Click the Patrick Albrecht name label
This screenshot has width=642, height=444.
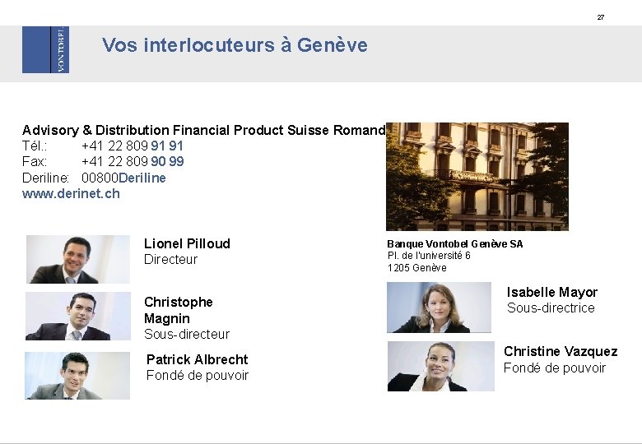click(198, 359)
